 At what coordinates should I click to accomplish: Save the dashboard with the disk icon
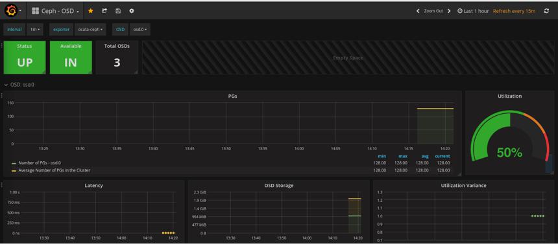tap(118, 11)
